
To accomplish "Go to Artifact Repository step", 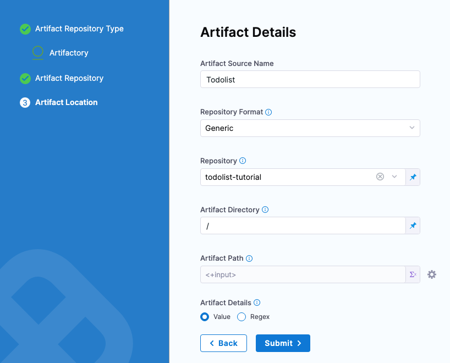I will pyautogui.click(x=69, y=78).
